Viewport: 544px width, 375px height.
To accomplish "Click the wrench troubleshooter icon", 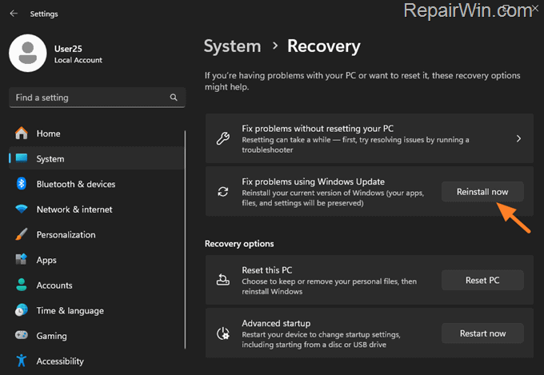I will pos(223,138).
